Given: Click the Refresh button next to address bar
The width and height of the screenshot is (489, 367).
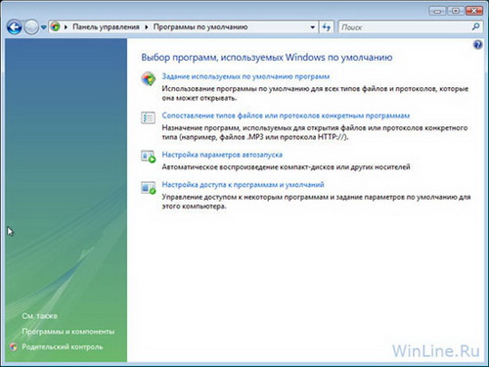Looking at the screenshot, I should [x=327, y=27].
